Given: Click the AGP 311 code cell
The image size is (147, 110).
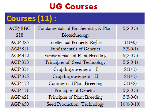Looking at the screenshot, I should [x=20, y=49].
